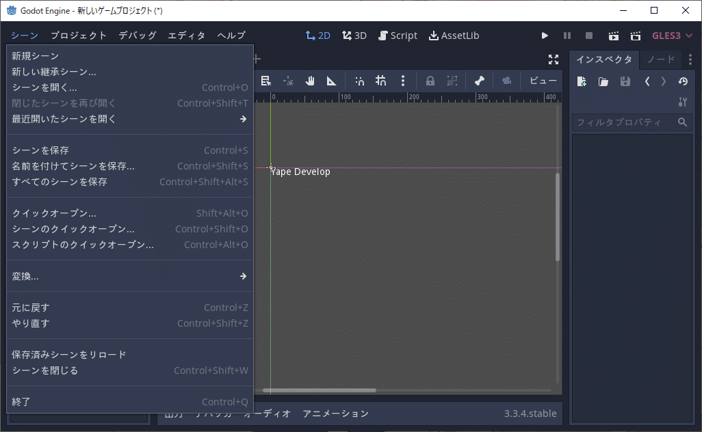The image size is (702, 432).
Task: Choose 終了 to quit Godot
Action: 130,402
